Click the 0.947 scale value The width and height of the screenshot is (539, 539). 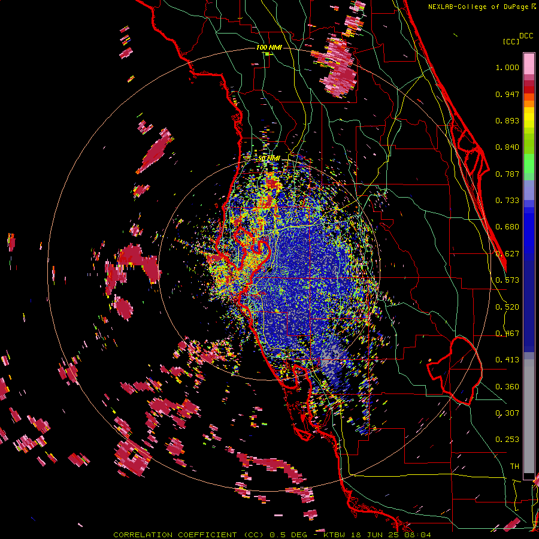507,94
